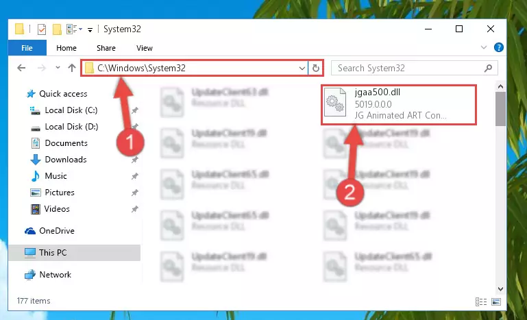Select Network in the navigation pane

point(55,275)
